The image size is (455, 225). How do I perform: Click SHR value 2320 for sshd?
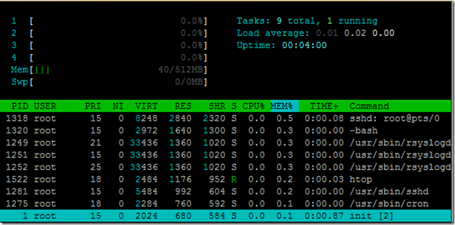click(x=214, y=118)
